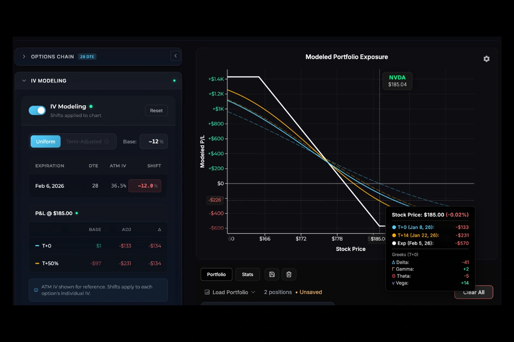This screenshot has height=342, width=514.
Task: Click the save portfolio disk icon
Action: pos(272,274)
